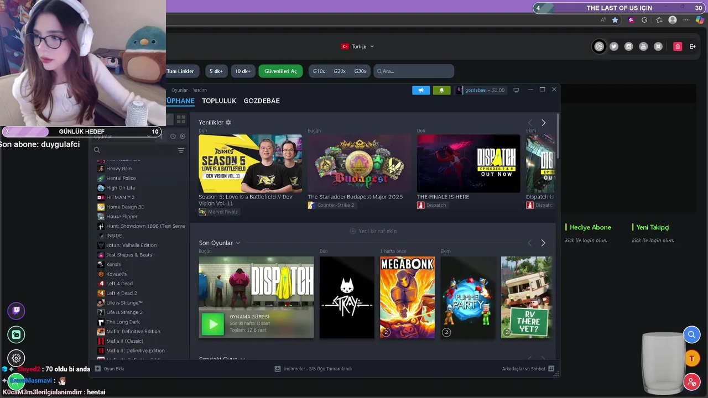Click the Tum Linkler button
The image size is (708, 398).
tap(180, 71)
